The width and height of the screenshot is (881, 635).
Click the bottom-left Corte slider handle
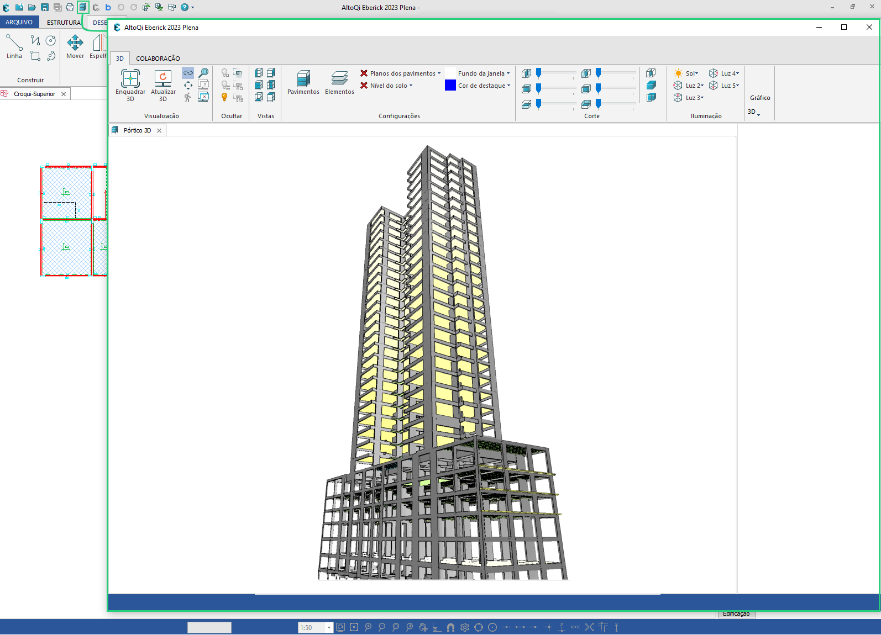pyautogui.click(x=538, y=104)
